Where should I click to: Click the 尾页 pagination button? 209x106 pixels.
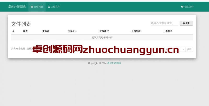[189, 50]
